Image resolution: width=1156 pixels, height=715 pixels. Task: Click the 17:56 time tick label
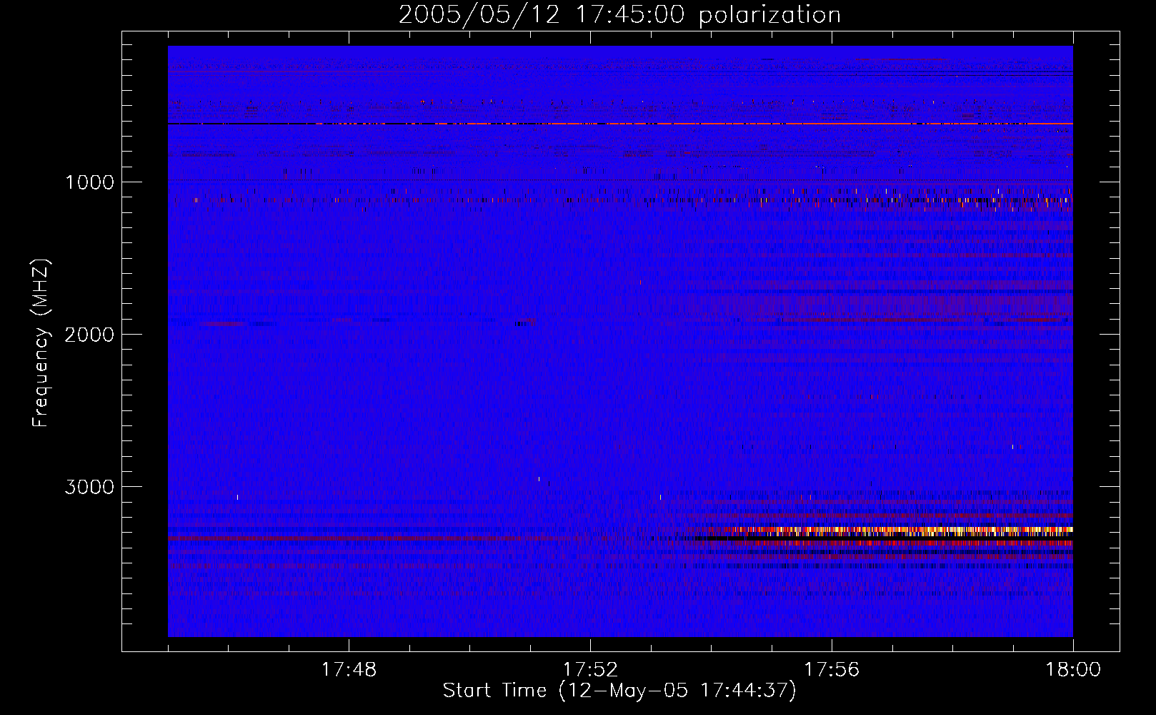832,670
